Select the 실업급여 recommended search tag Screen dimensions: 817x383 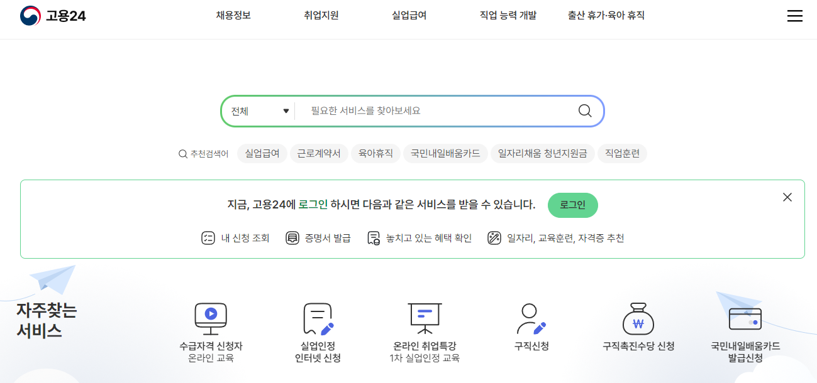[x=262, y=153]
